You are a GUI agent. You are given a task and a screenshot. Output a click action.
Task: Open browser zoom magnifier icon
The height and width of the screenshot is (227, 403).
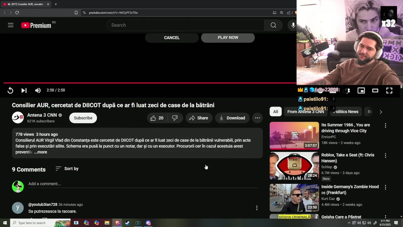(x=281, y=13)
